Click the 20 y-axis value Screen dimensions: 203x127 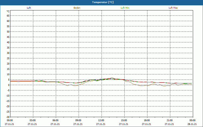(x=8, y=64)
